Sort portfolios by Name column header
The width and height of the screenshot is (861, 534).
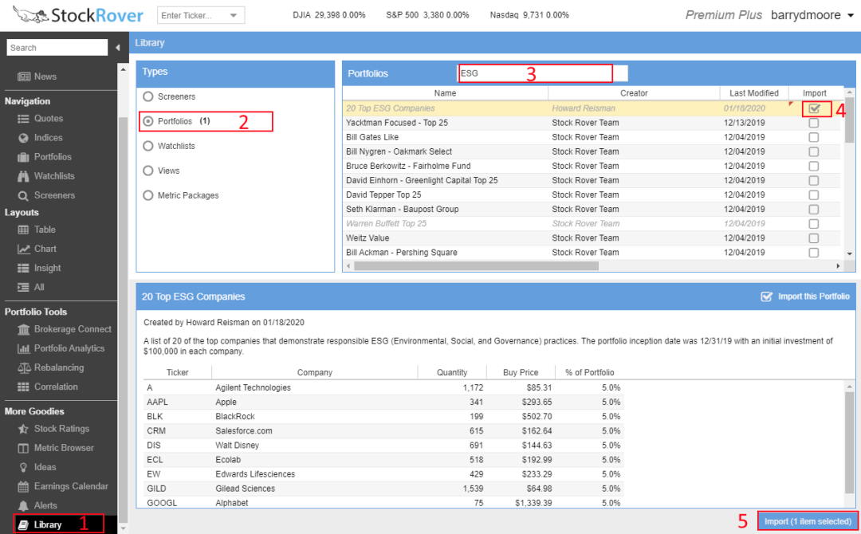pos(445,93)
